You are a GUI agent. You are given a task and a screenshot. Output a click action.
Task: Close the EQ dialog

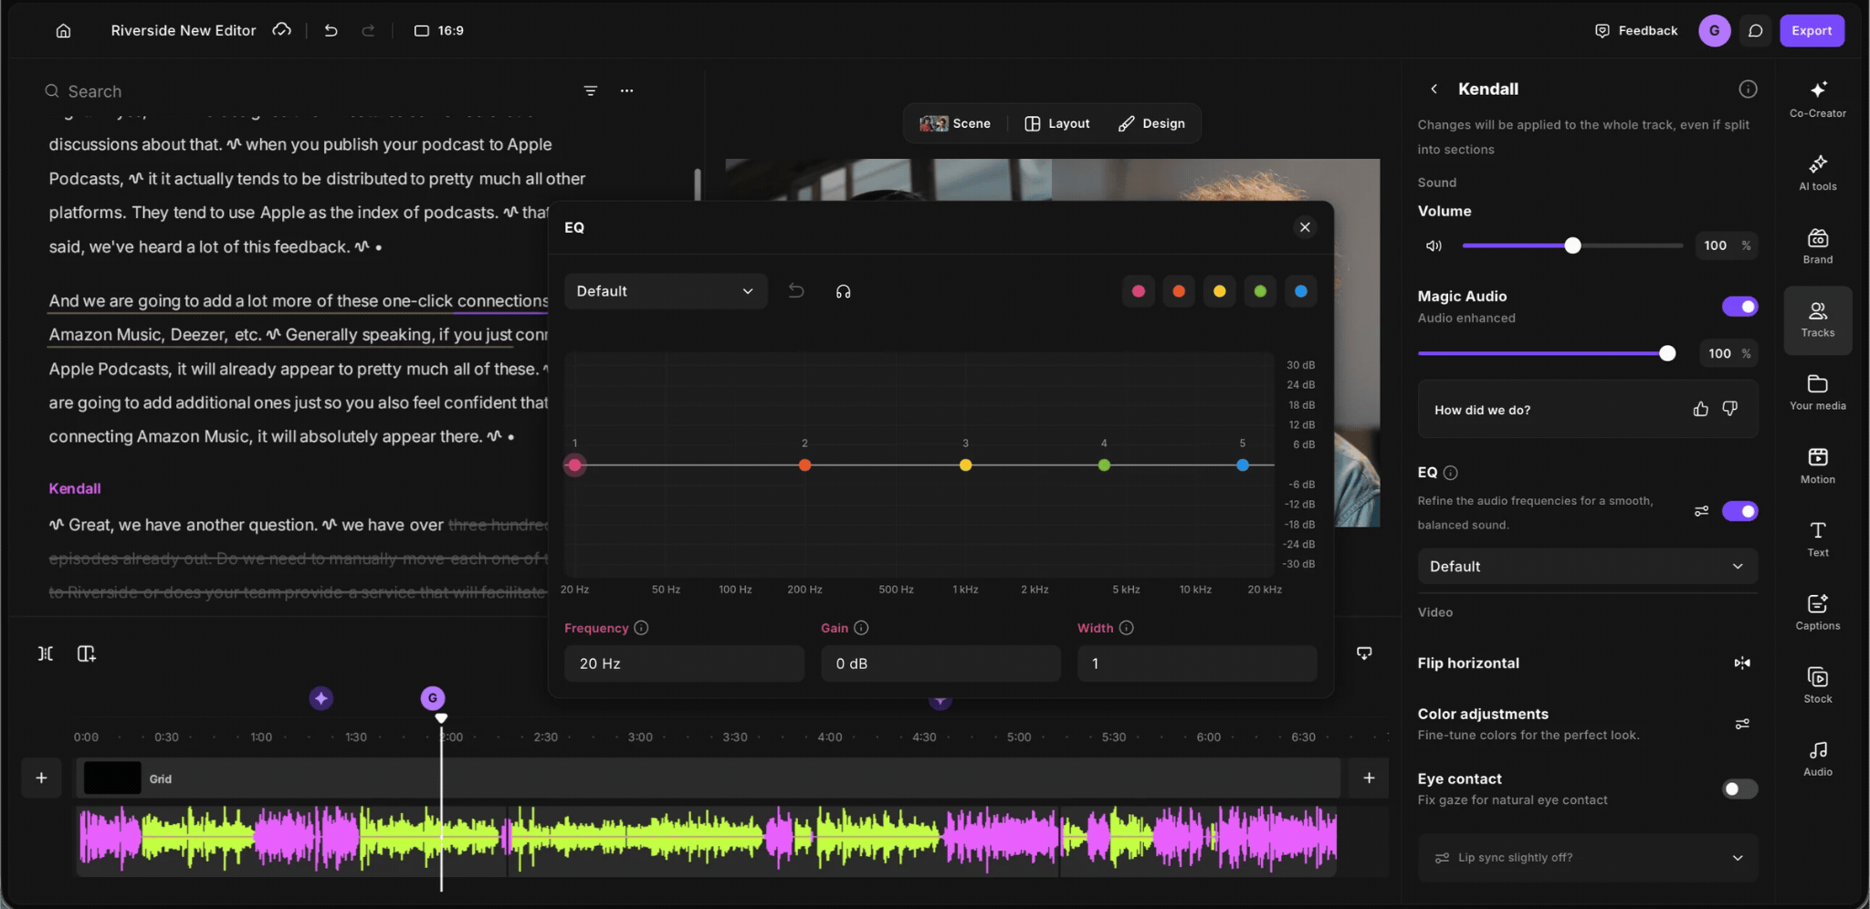(x=1305, y=227)
